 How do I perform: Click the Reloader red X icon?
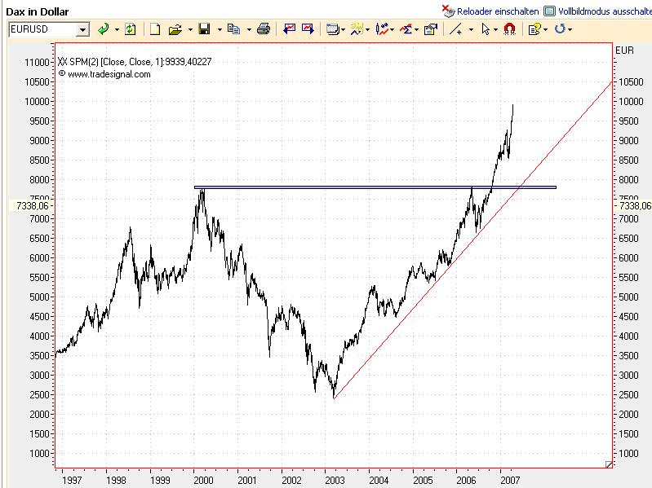[448, 11]
